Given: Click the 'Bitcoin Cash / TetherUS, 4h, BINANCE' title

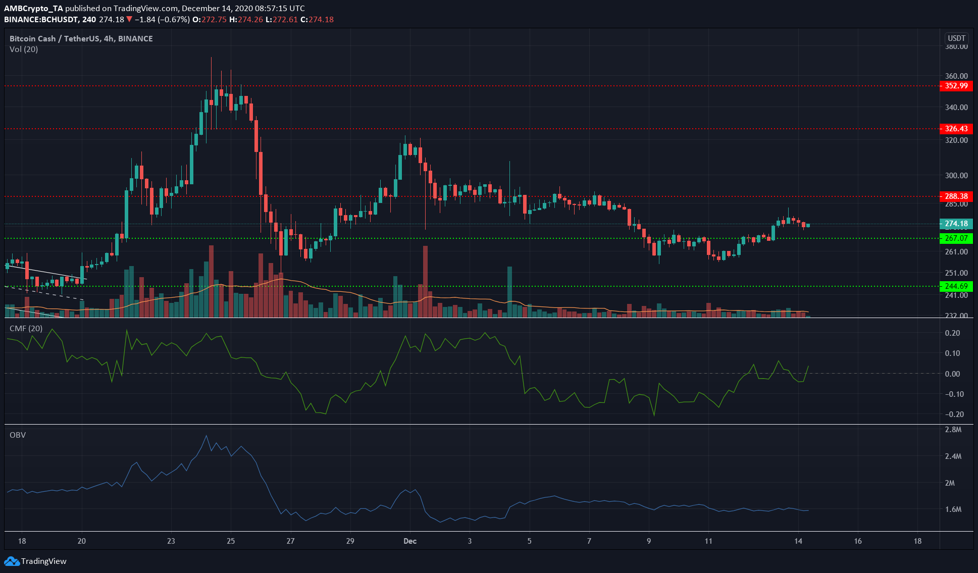Looking at the screenshot, I should [x=81, y=38].
